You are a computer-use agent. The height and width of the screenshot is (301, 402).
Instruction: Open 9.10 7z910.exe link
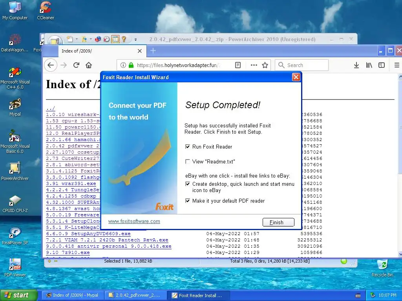tap(68, 253)
